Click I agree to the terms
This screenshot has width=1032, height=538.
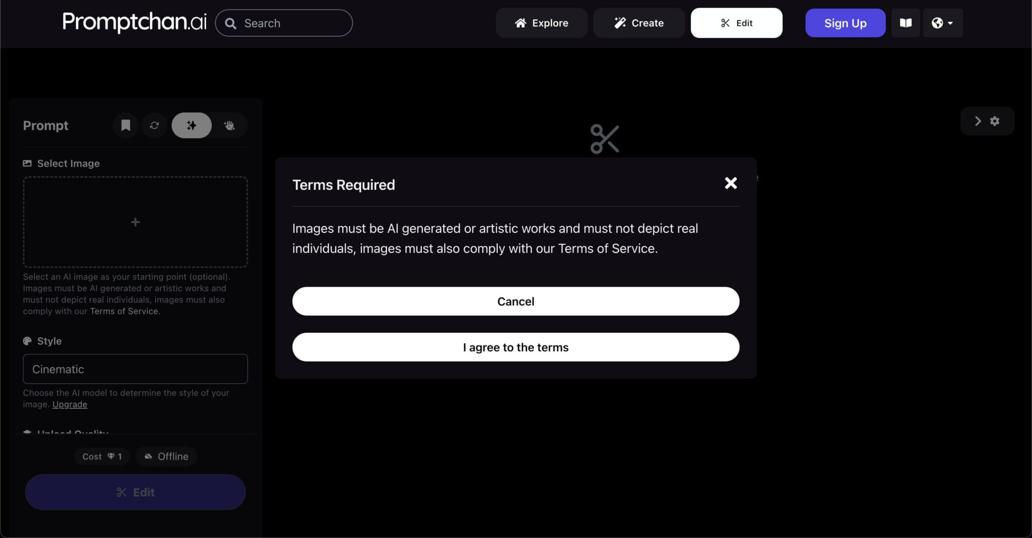tap(515, 347)
